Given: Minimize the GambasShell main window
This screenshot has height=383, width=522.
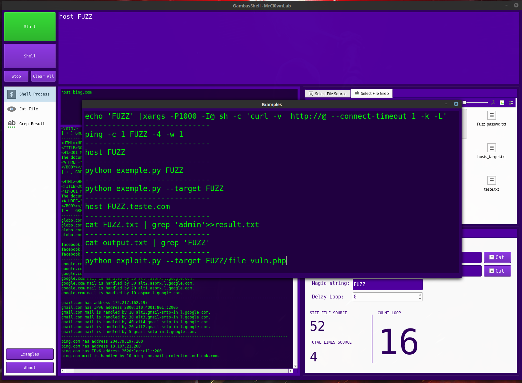Looking at the screenshot, I should (506, 5).
